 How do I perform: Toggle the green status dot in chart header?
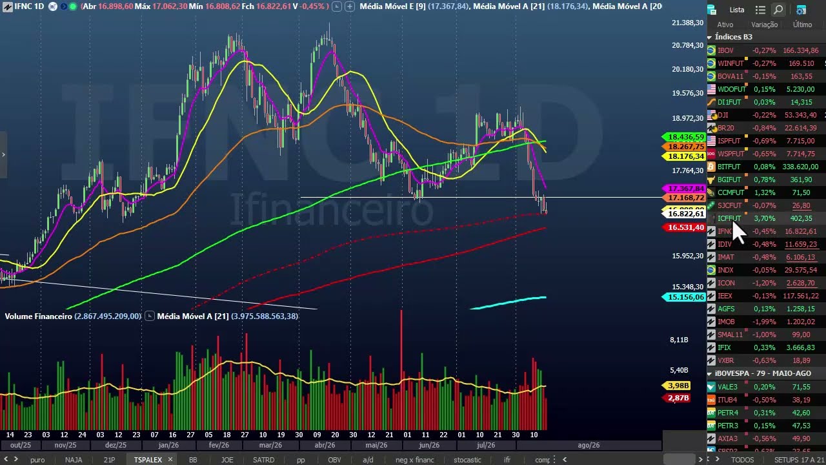click(x=73, y=6)
